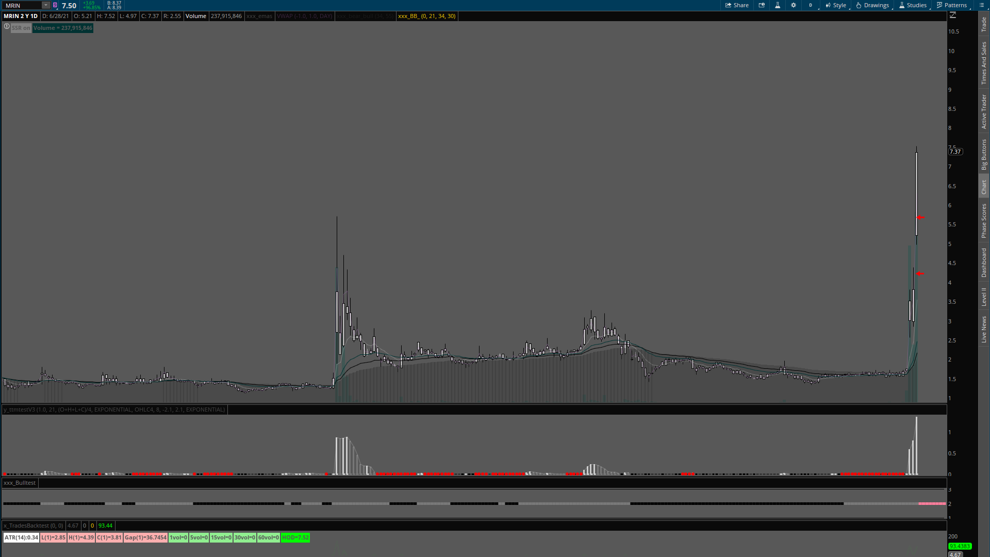Toggle the price axis scale icon

(x=953, y=15)
